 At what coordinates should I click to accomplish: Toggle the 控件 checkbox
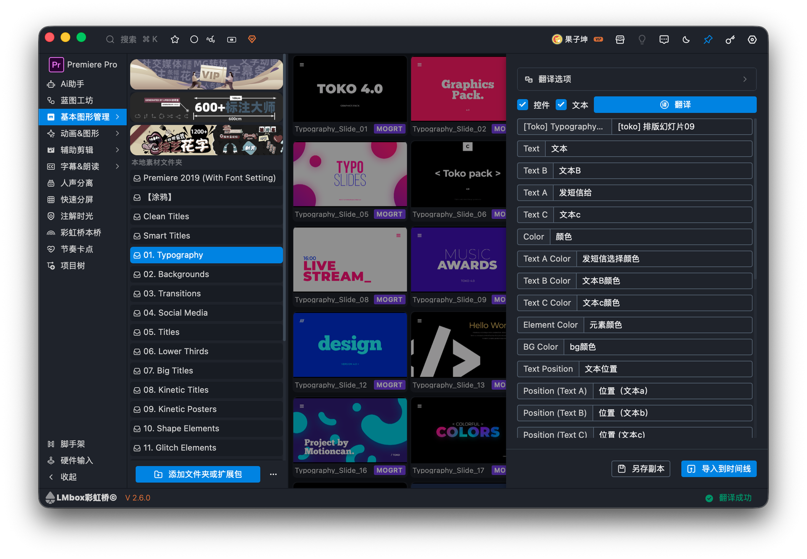[523, 104]
